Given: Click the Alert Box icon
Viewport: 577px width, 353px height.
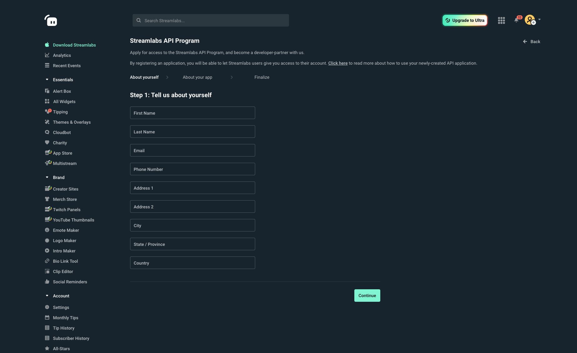Looking at the screenshot, I should 47,91.
